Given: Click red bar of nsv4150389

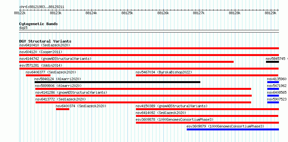Looking at the screenshot, I should point(207,109).
